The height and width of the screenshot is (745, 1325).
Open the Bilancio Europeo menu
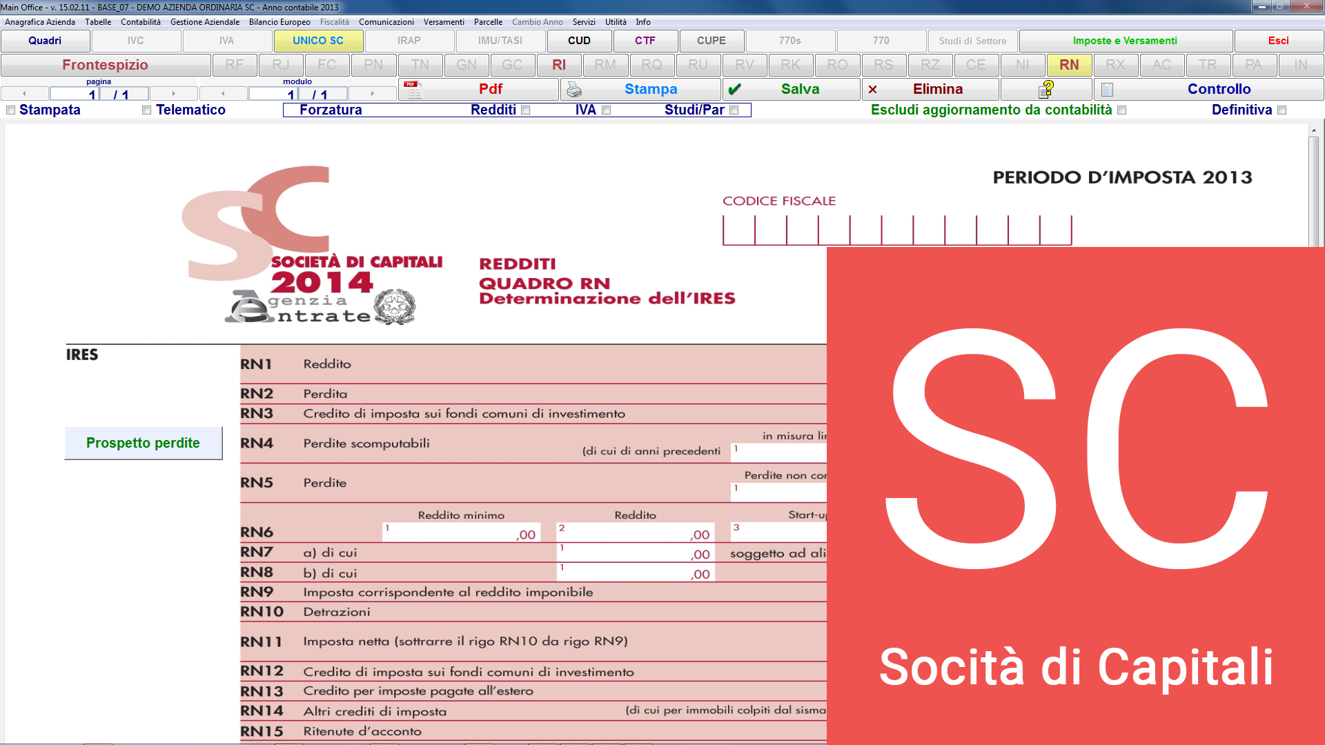tap(279, 22)
